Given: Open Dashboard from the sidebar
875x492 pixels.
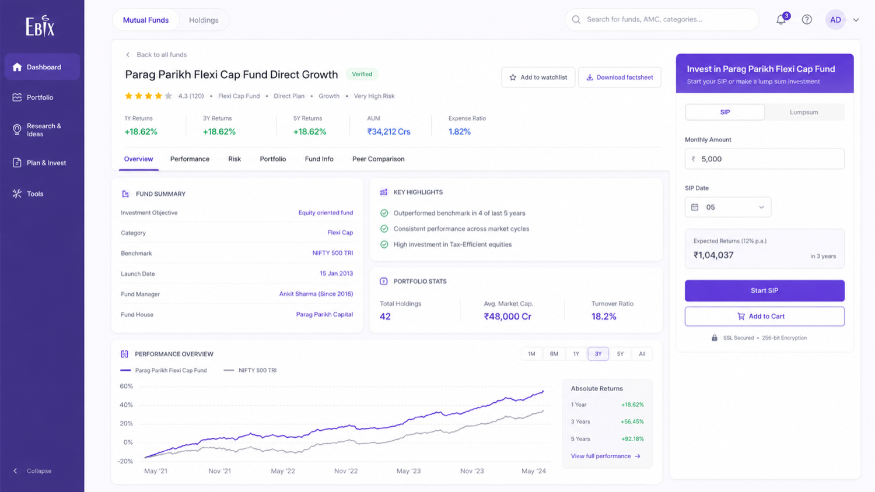Looking at the screenshot, I should click(x=42, y=67).
